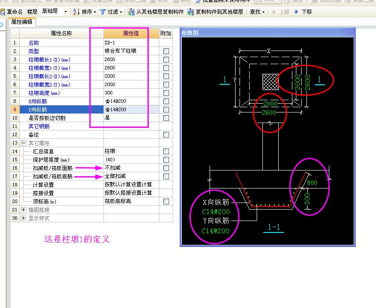Edit 柱墩高度 value 300
376x308 pixels.
tap(131, 93)
